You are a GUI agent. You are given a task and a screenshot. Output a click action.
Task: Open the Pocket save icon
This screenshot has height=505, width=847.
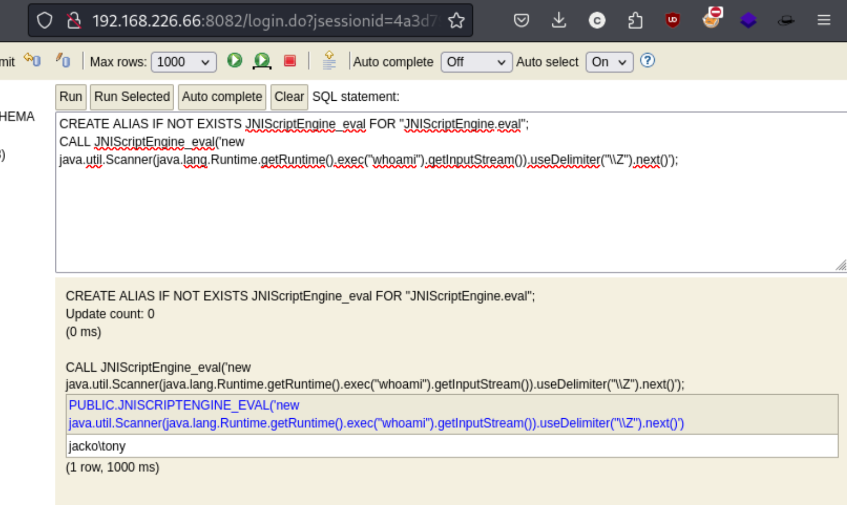pyautogui.click(x=522, y=21)
